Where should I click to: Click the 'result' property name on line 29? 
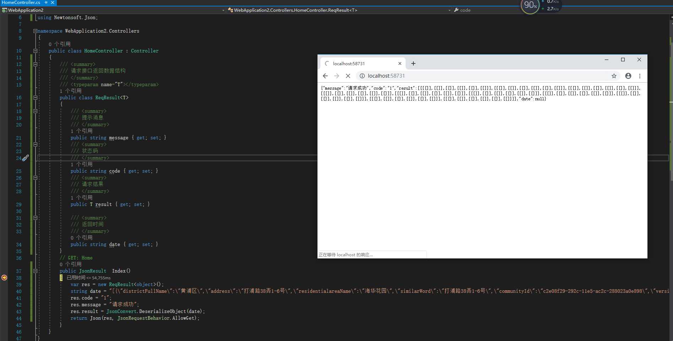pyautogui.click(x=103, y=205)
